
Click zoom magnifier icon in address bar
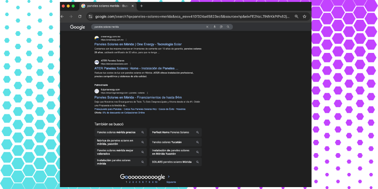click(x=296, y=16)
